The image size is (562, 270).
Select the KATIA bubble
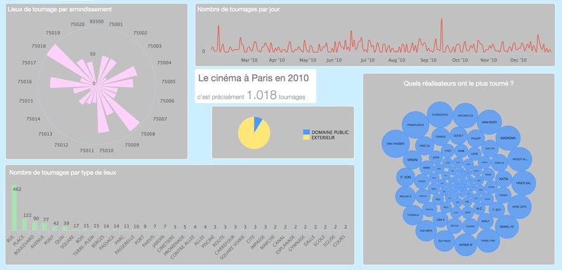click(x=504, y=178)
